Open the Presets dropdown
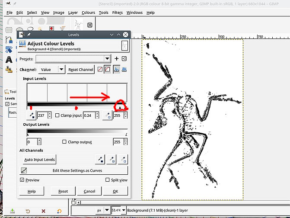This screenshot has height=218, width=290. point(73,58)
